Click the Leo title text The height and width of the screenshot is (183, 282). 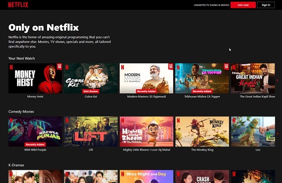(x=258, y=150)
